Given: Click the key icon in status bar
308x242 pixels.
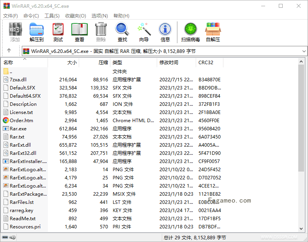Looking at the screenshot, I should click(x=13, y=237).
